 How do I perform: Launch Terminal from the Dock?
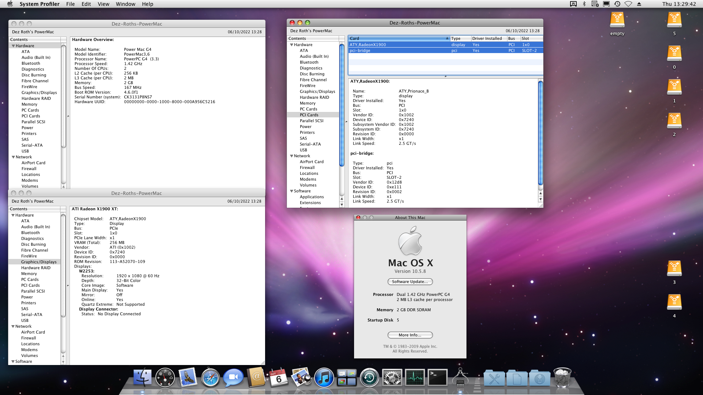pos(438,378)
